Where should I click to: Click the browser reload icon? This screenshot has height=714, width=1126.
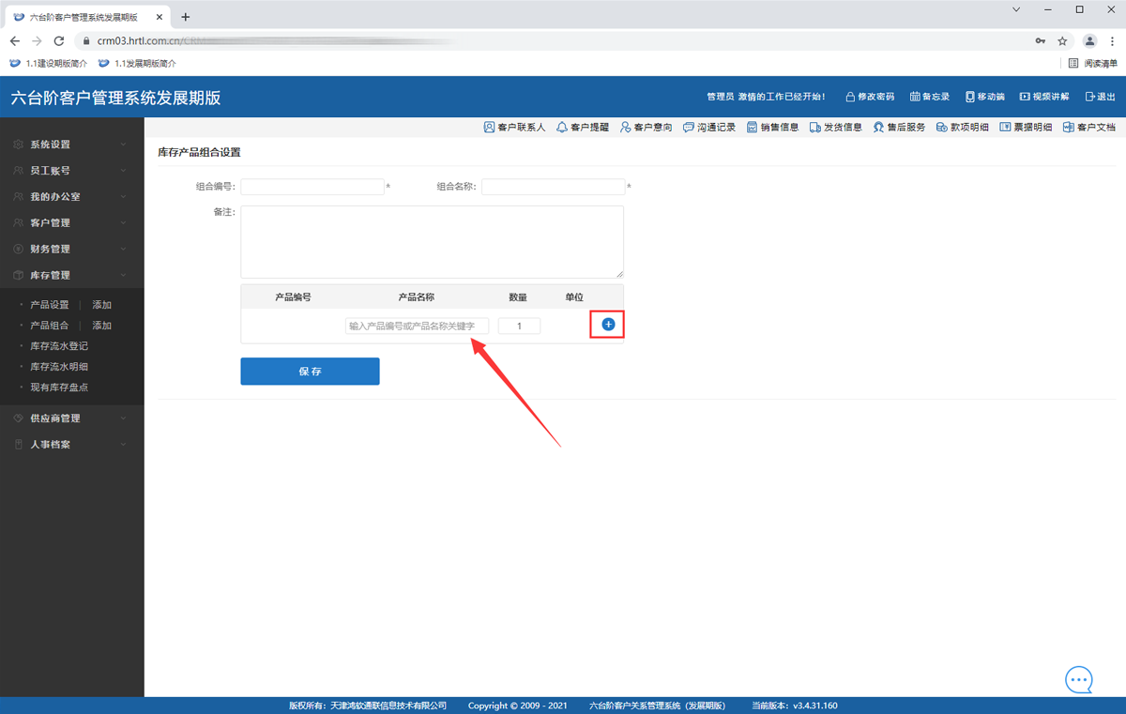pyautogui.click(x=59, y=41)
